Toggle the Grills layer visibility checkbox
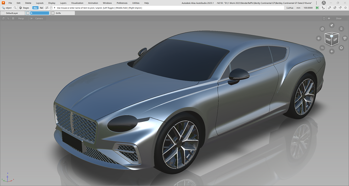Screen dimensions: 349x186 [x=53, y=13]
